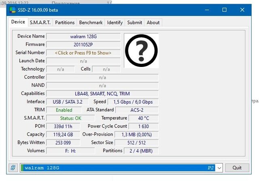Image resolution: width=259 pixels, height=181 pixels.
Task: Click the SSD-Z app icon in title bar
Action: (13, 10)
